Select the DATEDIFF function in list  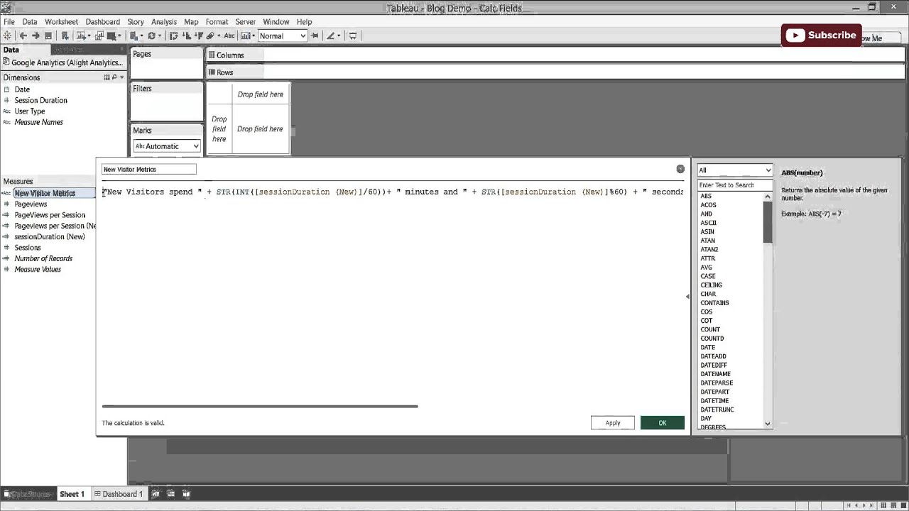pos(713,365)
